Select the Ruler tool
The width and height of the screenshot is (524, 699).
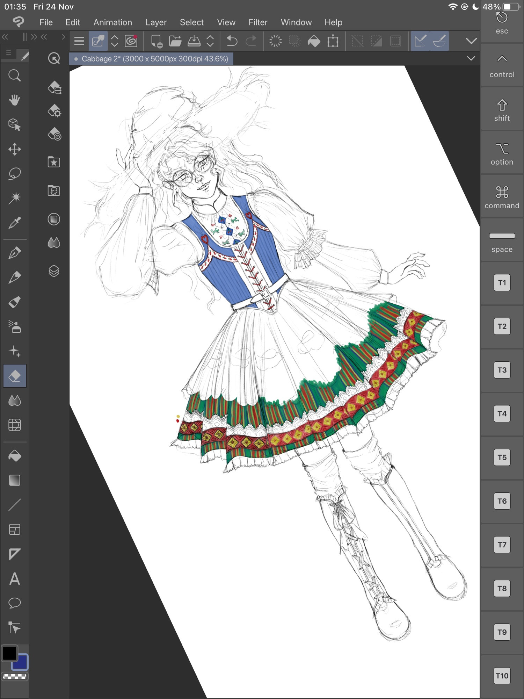tap(14, 554)
